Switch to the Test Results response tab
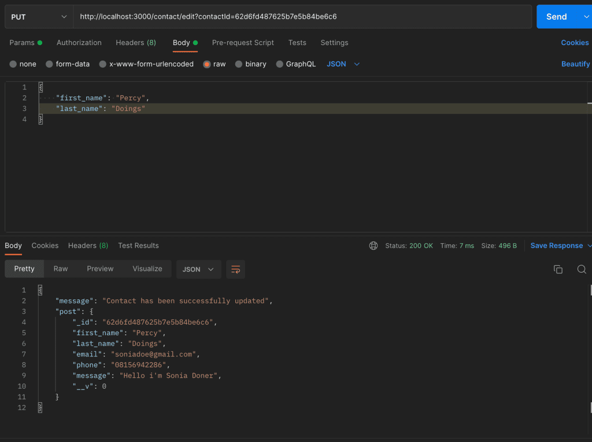 coord(138,246)
